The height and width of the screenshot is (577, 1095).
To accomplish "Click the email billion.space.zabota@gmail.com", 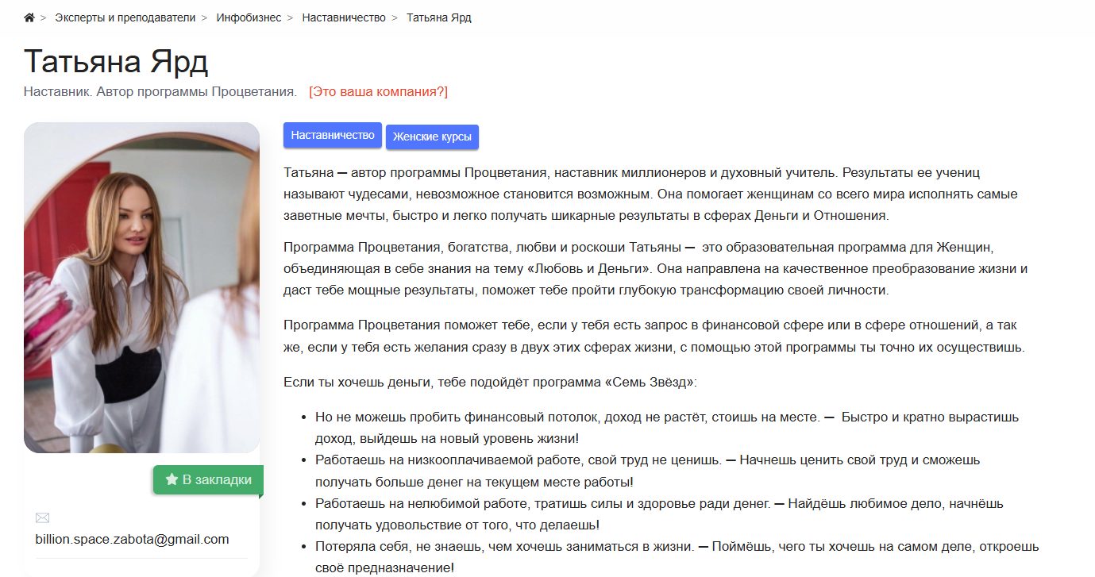I will [131, 539].
